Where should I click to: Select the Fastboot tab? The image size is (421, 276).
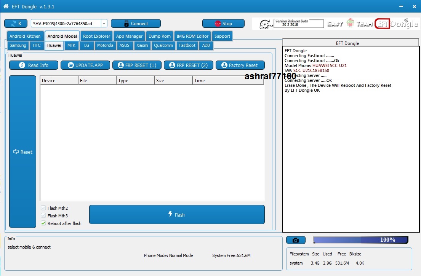(x=187, y=45)
